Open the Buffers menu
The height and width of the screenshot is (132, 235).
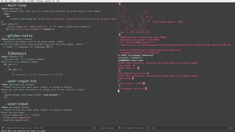(x=18, y=1)
